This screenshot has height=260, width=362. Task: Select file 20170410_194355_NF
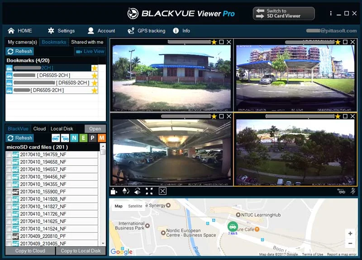click(52, 184)
